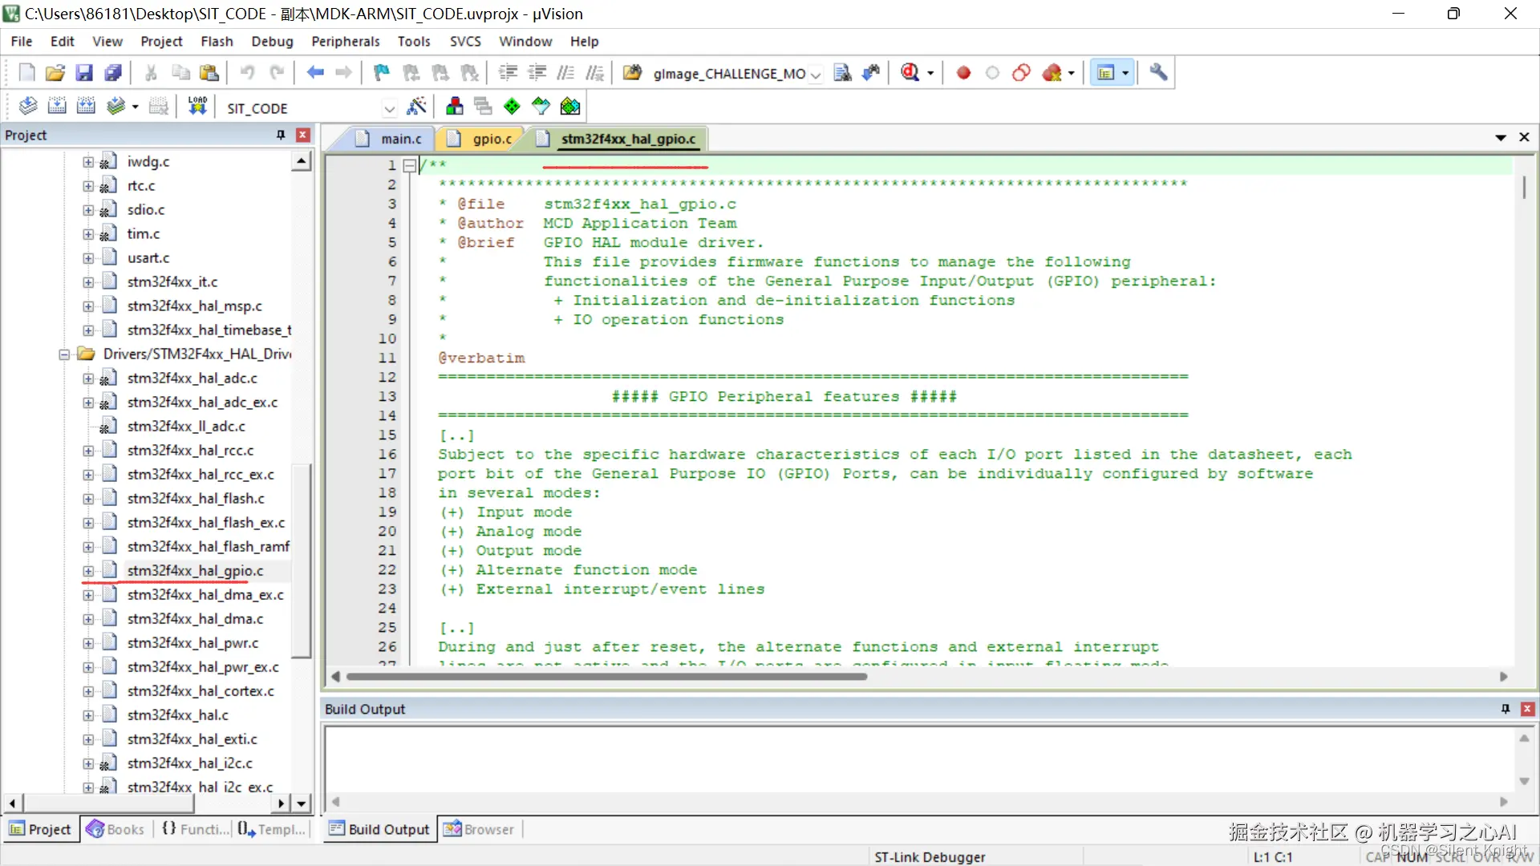Switch to Functions panel tab
Viewport: 1540px width, 866px height.
[195, 829]
